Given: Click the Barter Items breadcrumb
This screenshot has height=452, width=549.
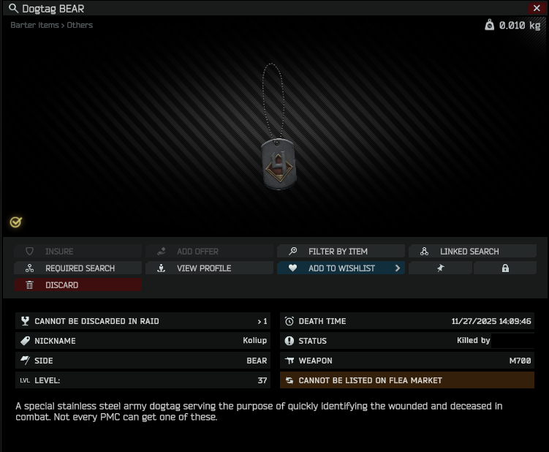Looking at the screenshot, I should pos(34,25).
